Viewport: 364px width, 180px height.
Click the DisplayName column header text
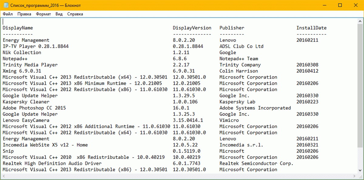point(18,28)
